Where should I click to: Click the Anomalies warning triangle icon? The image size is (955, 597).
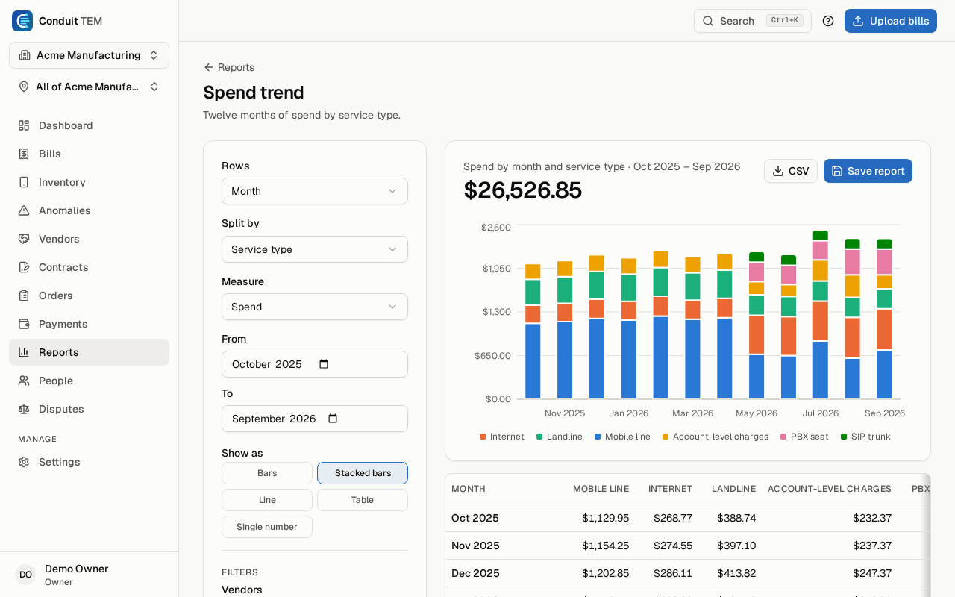(24, 210)
